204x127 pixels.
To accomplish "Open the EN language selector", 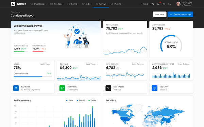I will point(170,4).
